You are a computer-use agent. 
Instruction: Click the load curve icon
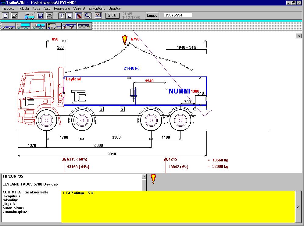(98, 16)
